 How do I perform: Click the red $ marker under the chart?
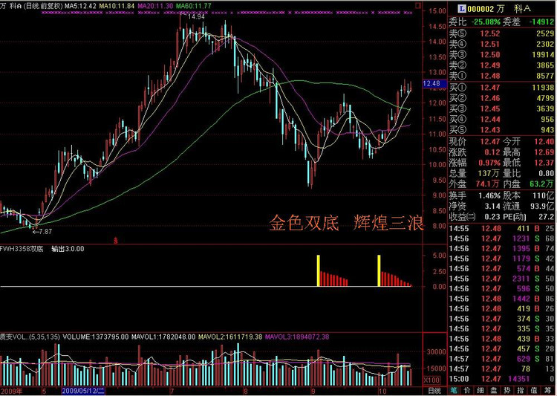pyautogui.click(x=115, y=241)
